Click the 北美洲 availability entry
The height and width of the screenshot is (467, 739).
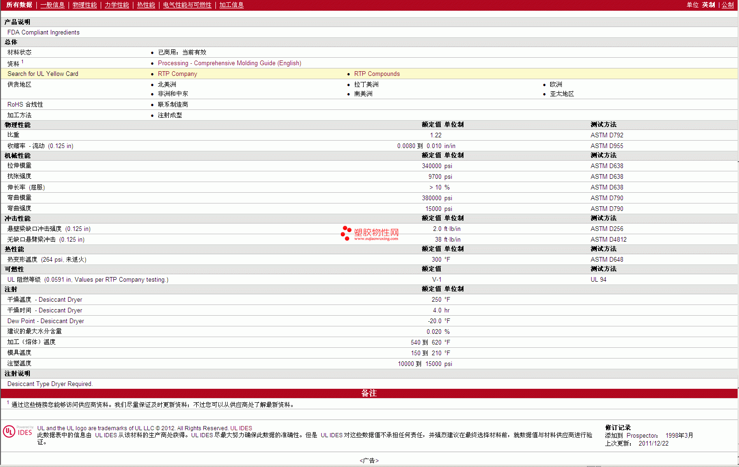click(167, 85)
